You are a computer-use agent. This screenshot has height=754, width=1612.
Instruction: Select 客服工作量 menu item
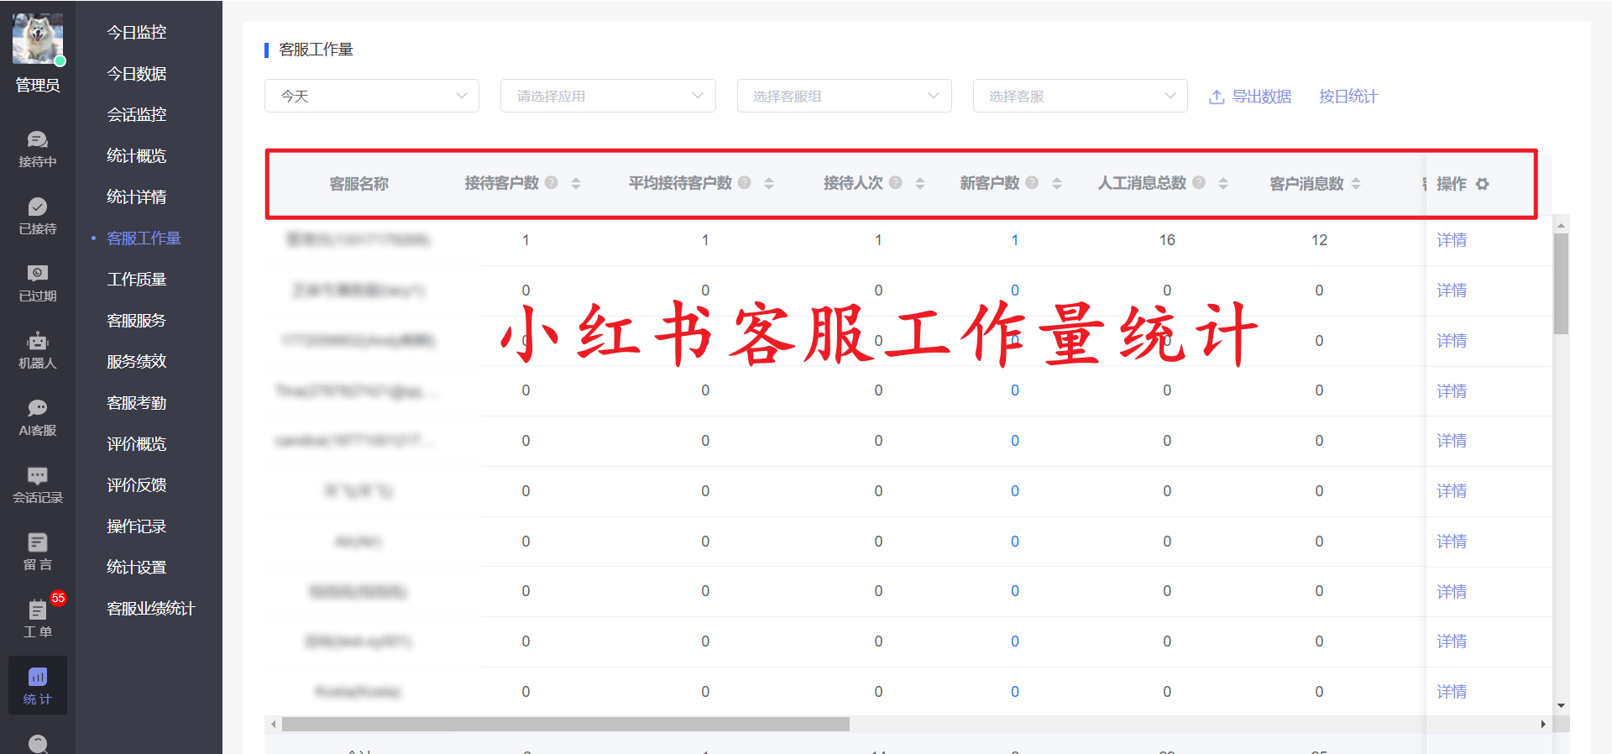pos(144,238)
